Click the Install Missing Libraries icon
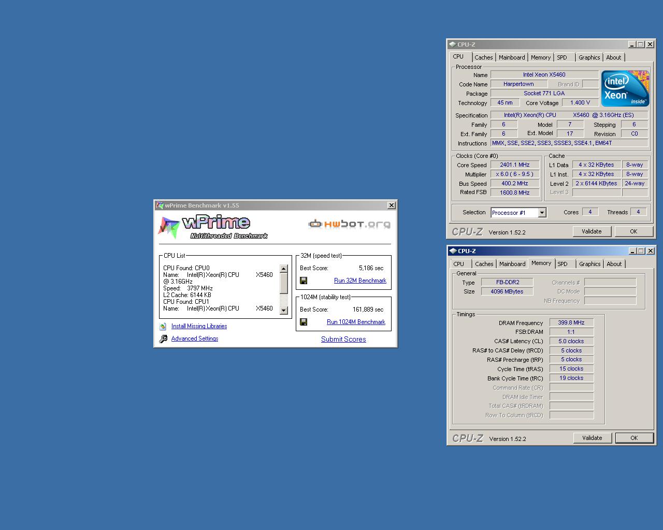663x530 pixels. coord(163,327)
